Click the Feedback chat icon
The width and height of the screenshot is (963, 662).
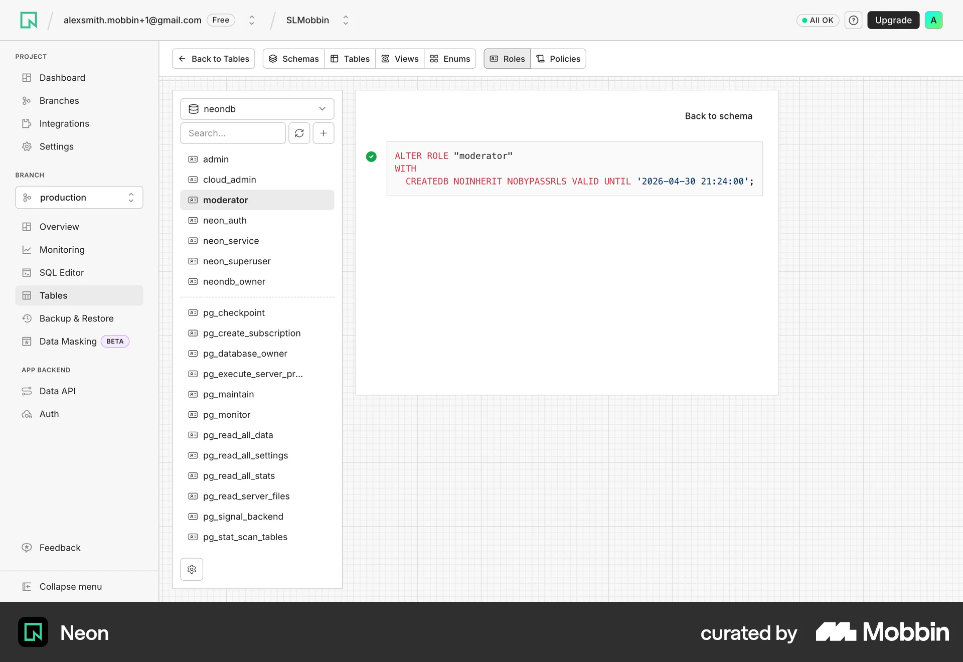coord(27,548)
